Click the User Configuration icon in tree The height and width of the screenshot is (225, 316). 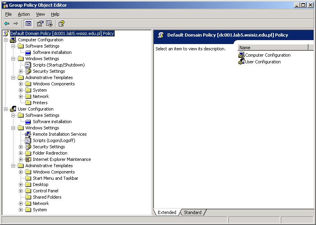pos(13,109)
